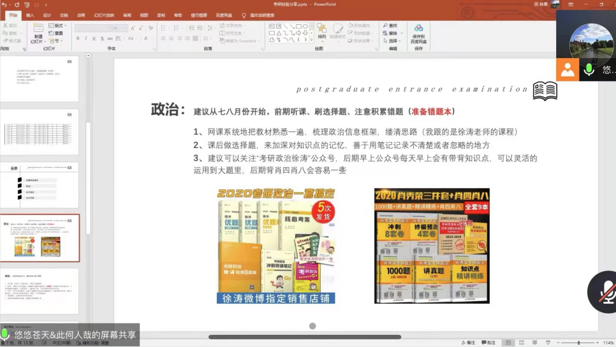616x347 pixels.
Task: Select the 目录 contents slide thumbnail
Action: tap(40, 185)
